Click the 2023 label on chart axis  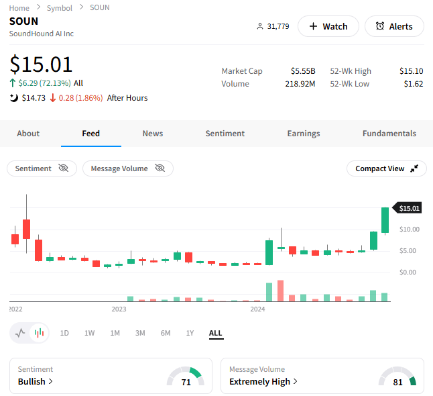(119, 309)
